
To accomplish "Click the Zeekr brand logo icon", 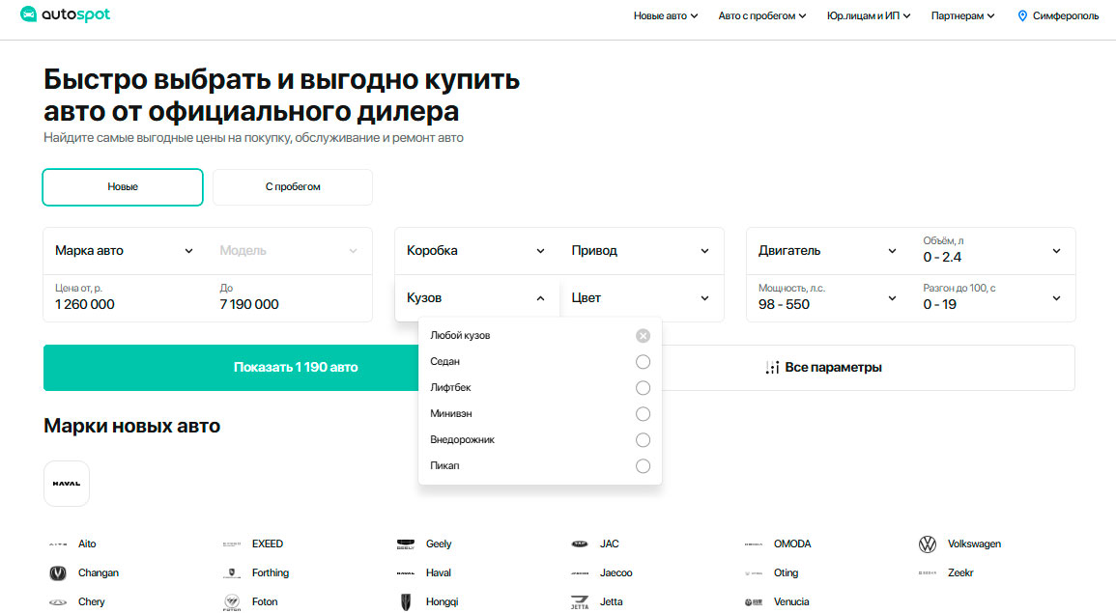I will 928,573.
